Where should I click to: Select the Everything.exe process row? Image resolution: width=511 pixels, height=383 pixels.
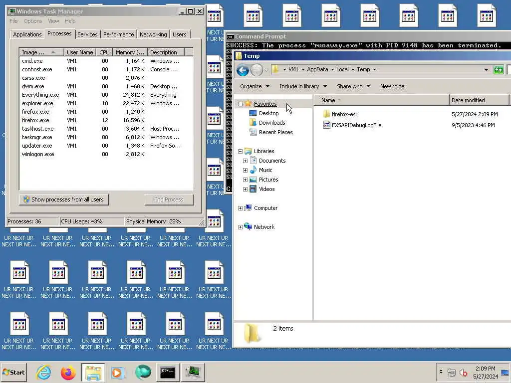pos(106,95)
